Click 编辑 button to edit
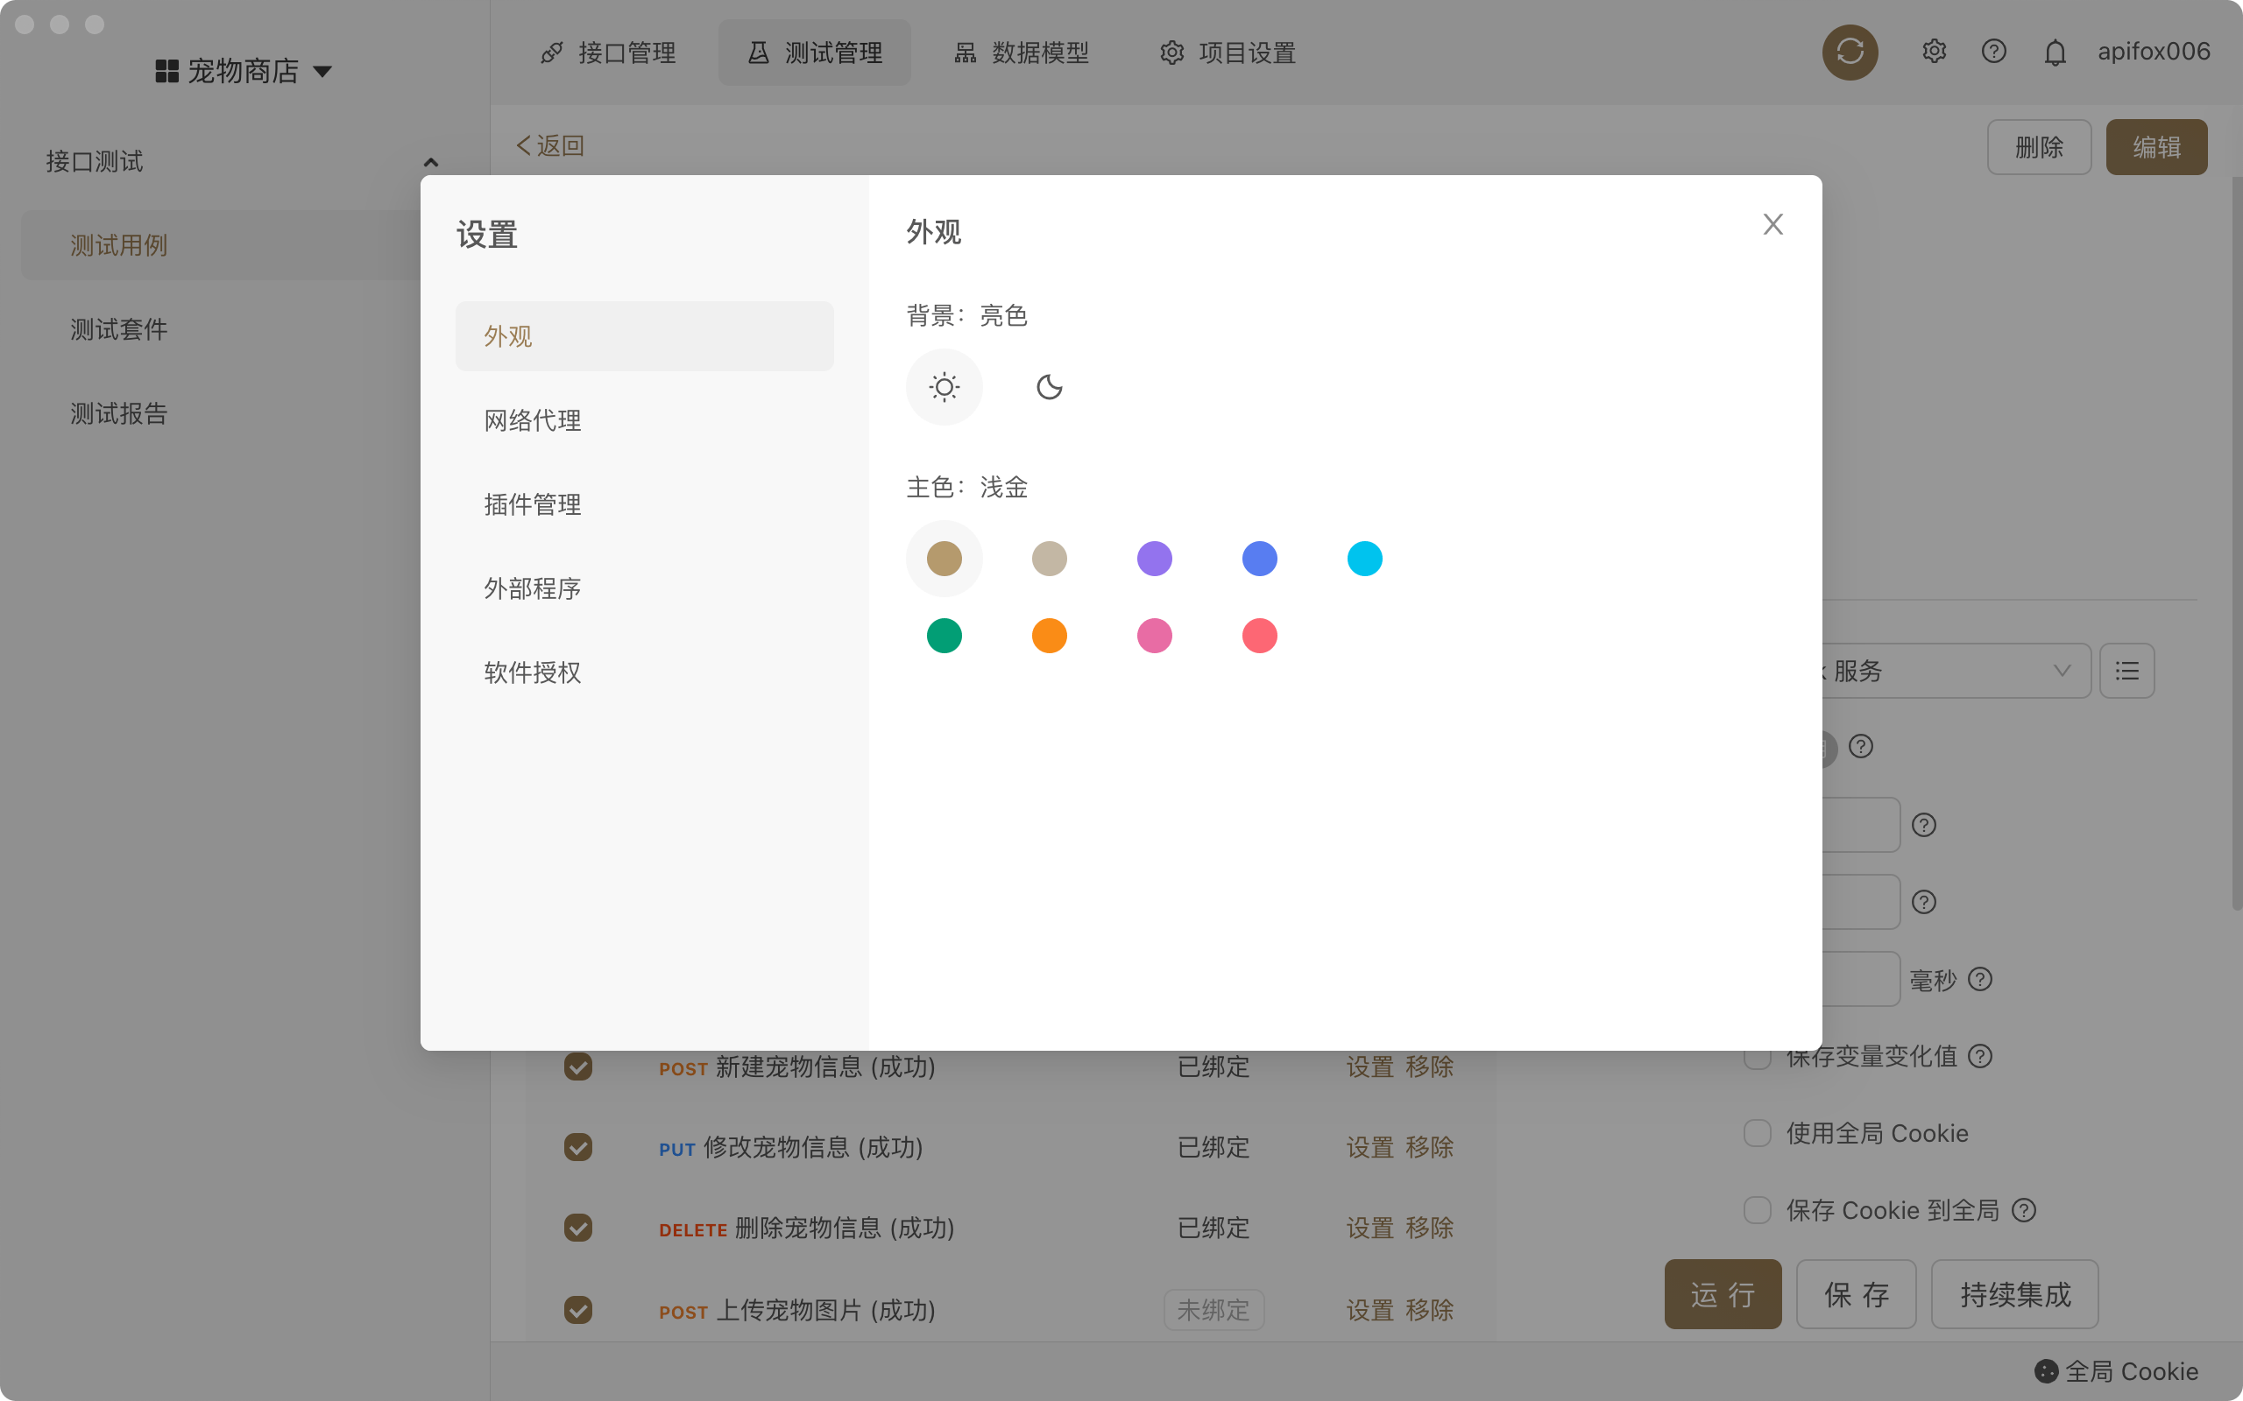The width and height of the screenshot is (2243, 1401). click(2157, 147)
